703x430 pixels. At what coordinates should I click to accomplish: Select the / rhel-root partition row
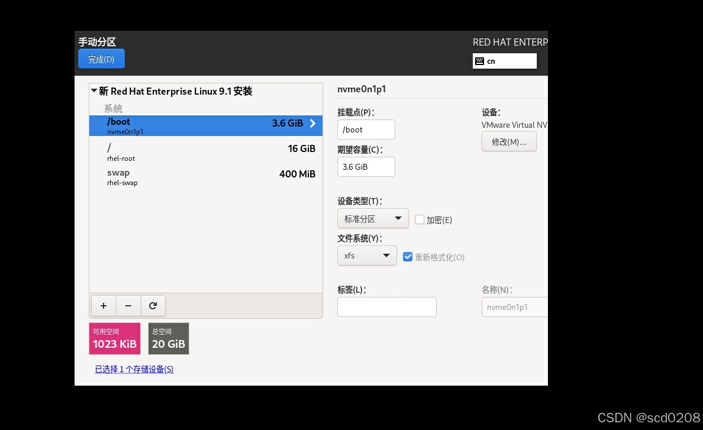point(206,152)
